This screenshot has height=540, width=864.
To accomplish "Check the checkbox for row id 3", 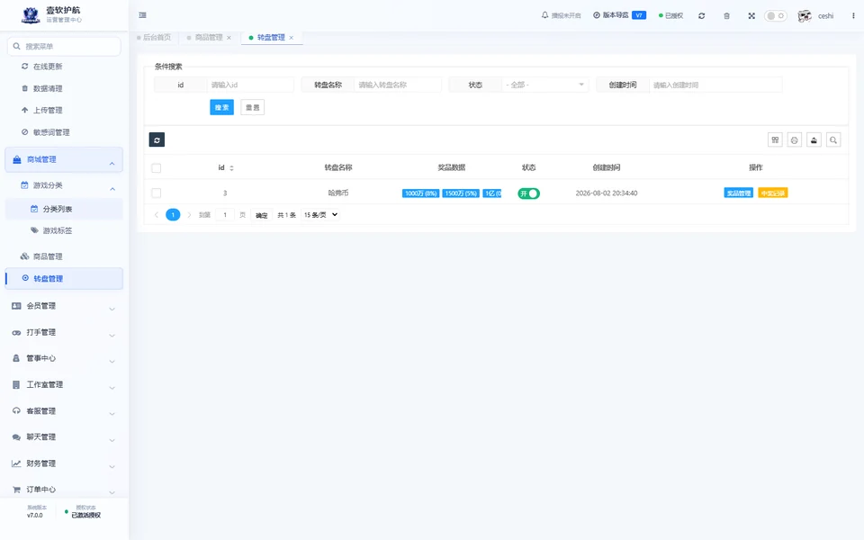I will point(157,193).
